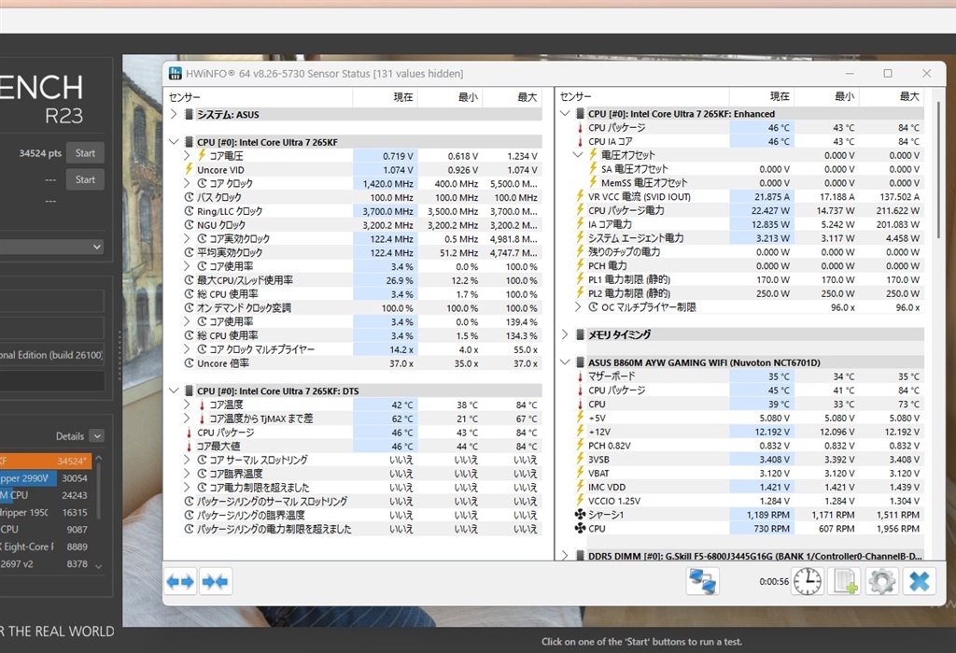Screen dimensions: 956x653
Task: Click the lightning icon beside Uncore VID
Action: (189, 169)
